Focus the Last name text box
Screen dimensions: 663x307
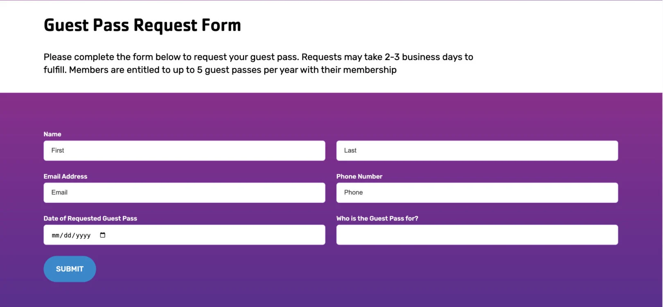click(x=477, y=151)
